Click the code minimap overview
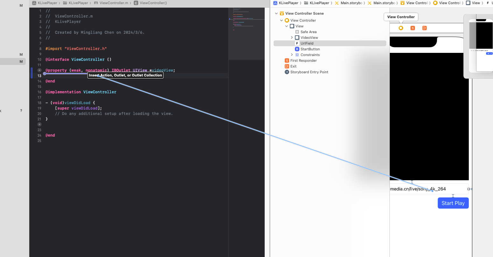The image size is (493, 257). point(246,33)
